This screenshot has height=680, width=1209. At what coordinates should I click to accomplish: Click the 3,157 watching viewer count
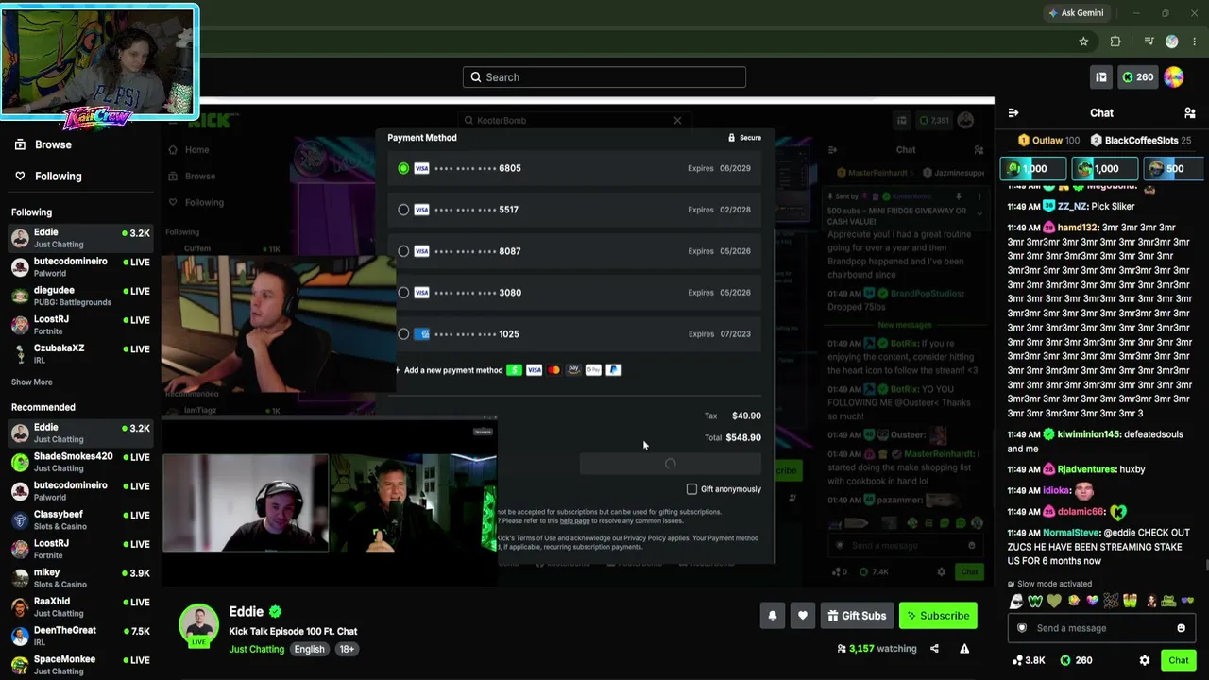pos(877,649)
